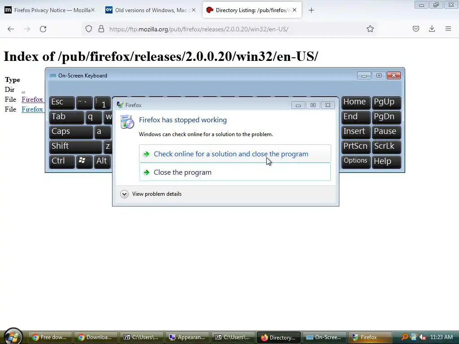Screen dimensions: 459x344
Task: Click the PgDn key on On-Screen Keyboard
Action: click(386, 117)
